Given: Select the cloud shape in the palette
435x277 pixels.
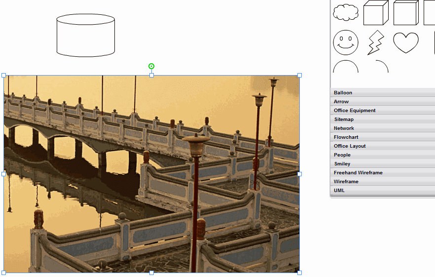Looking at the screenshot, I should click(346, 12).
